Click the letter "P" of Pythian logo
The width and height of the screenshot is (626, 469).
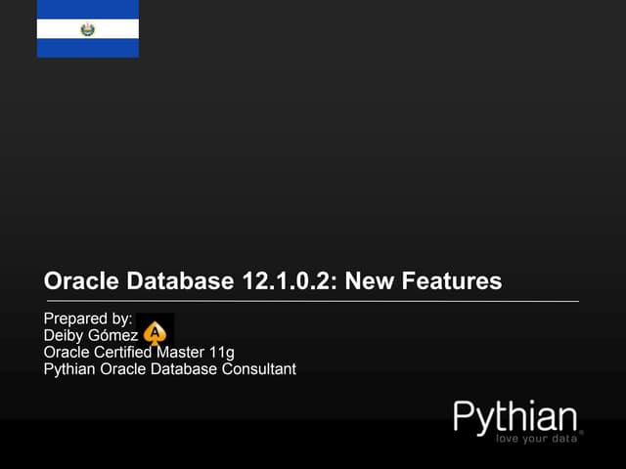[466, 418]
